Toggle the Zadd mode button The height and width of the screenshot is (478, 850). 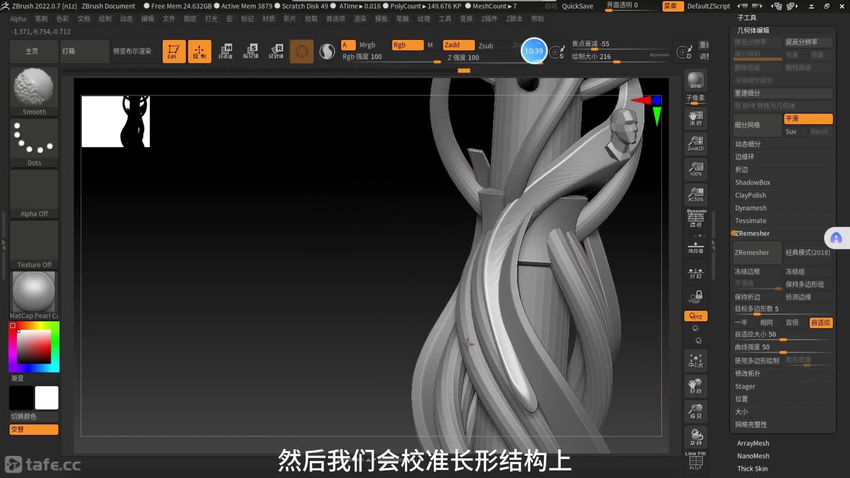coord(458,45)
